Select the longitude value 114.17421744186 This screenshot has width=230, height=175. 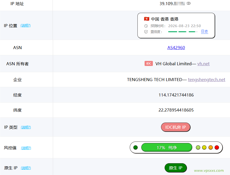(176, 95)
